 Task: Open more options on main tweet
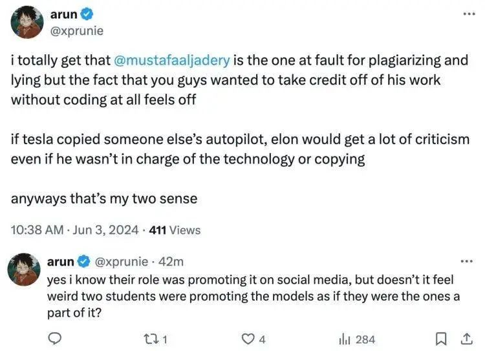click(x=466, y=14)
